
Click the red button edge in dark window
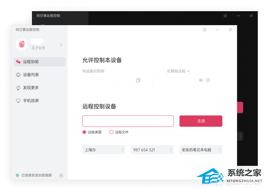tap(240, 107)
